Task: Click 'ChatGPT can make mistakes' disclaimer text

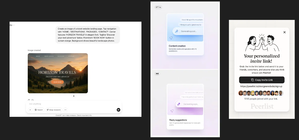Action: [x=74, y=115]
